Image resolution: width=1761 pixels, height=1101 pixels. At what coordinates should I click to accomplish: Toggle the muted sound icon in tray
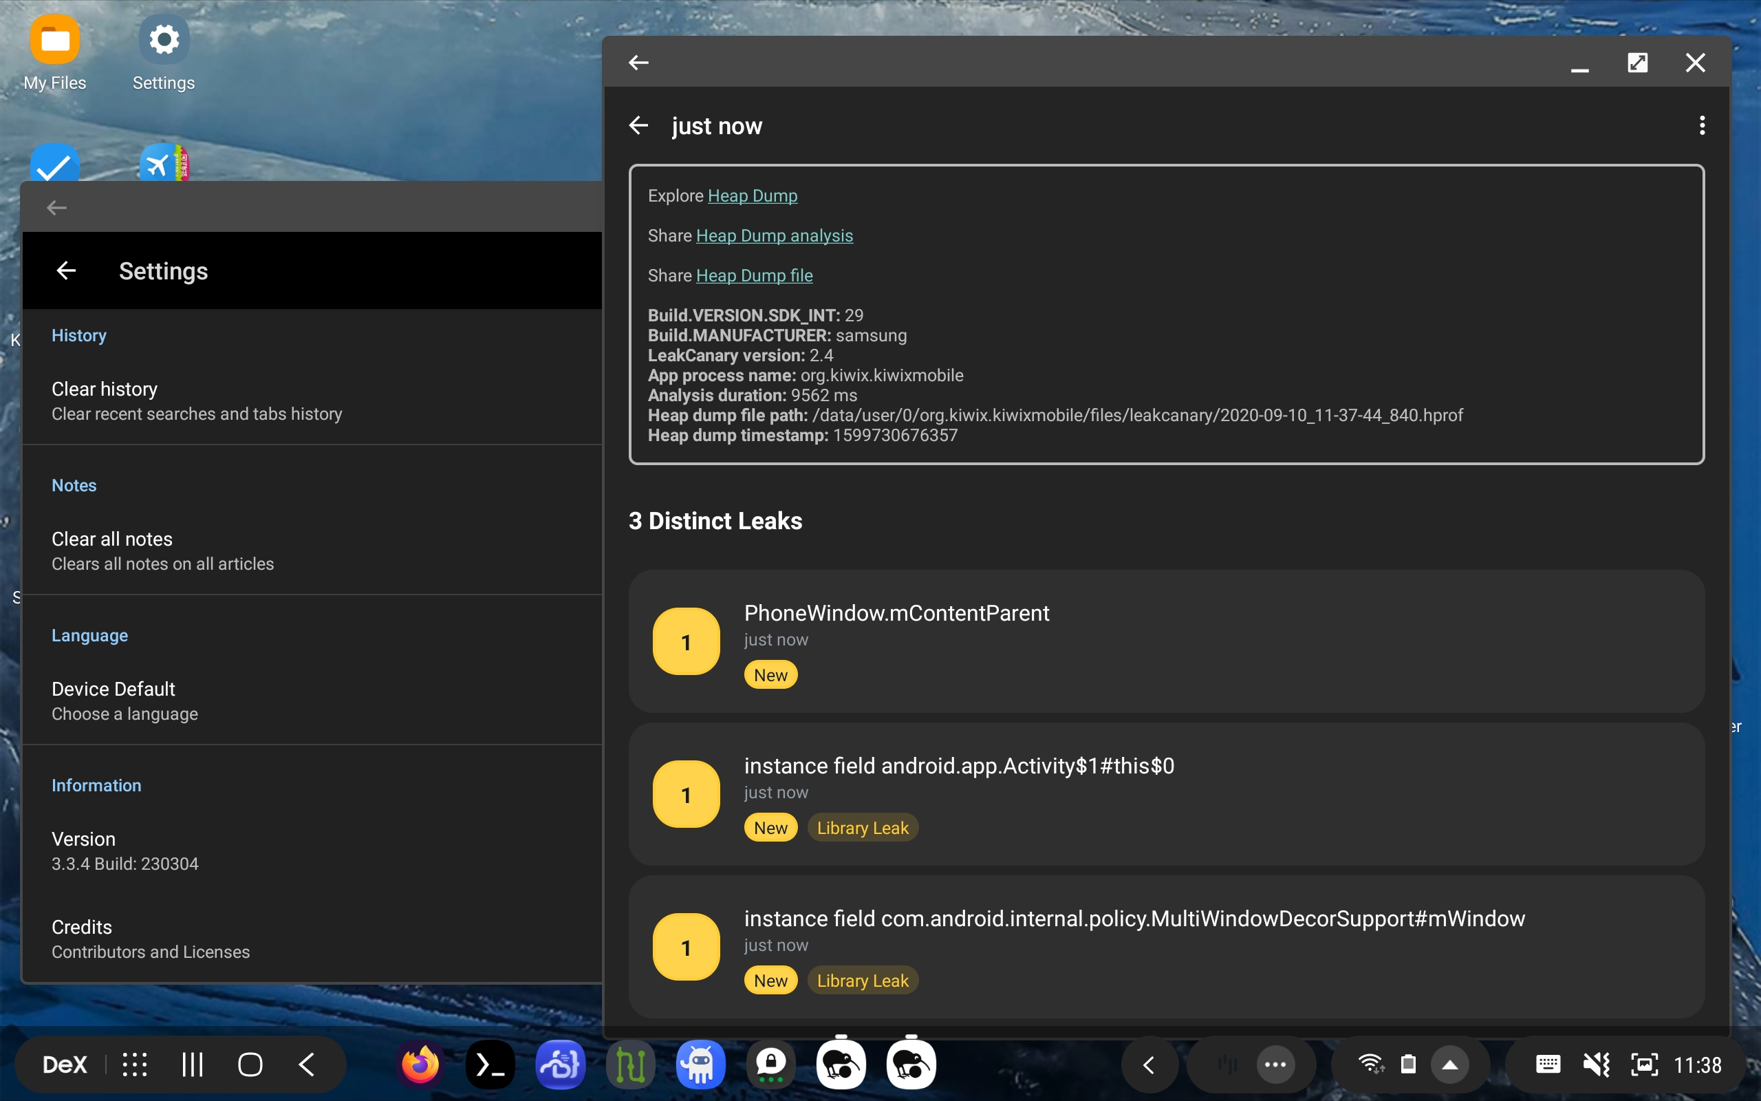1596,1065
